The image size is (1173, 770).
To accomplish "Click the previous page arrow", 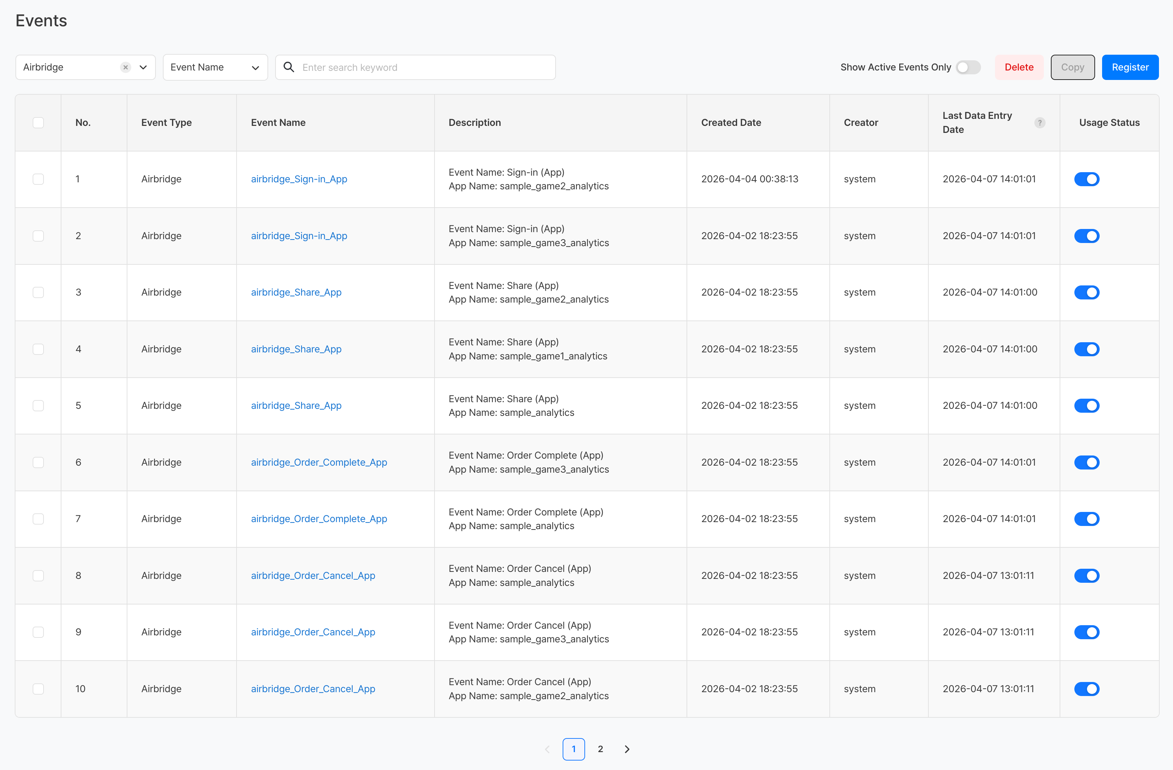I will [x=547, y=749].
